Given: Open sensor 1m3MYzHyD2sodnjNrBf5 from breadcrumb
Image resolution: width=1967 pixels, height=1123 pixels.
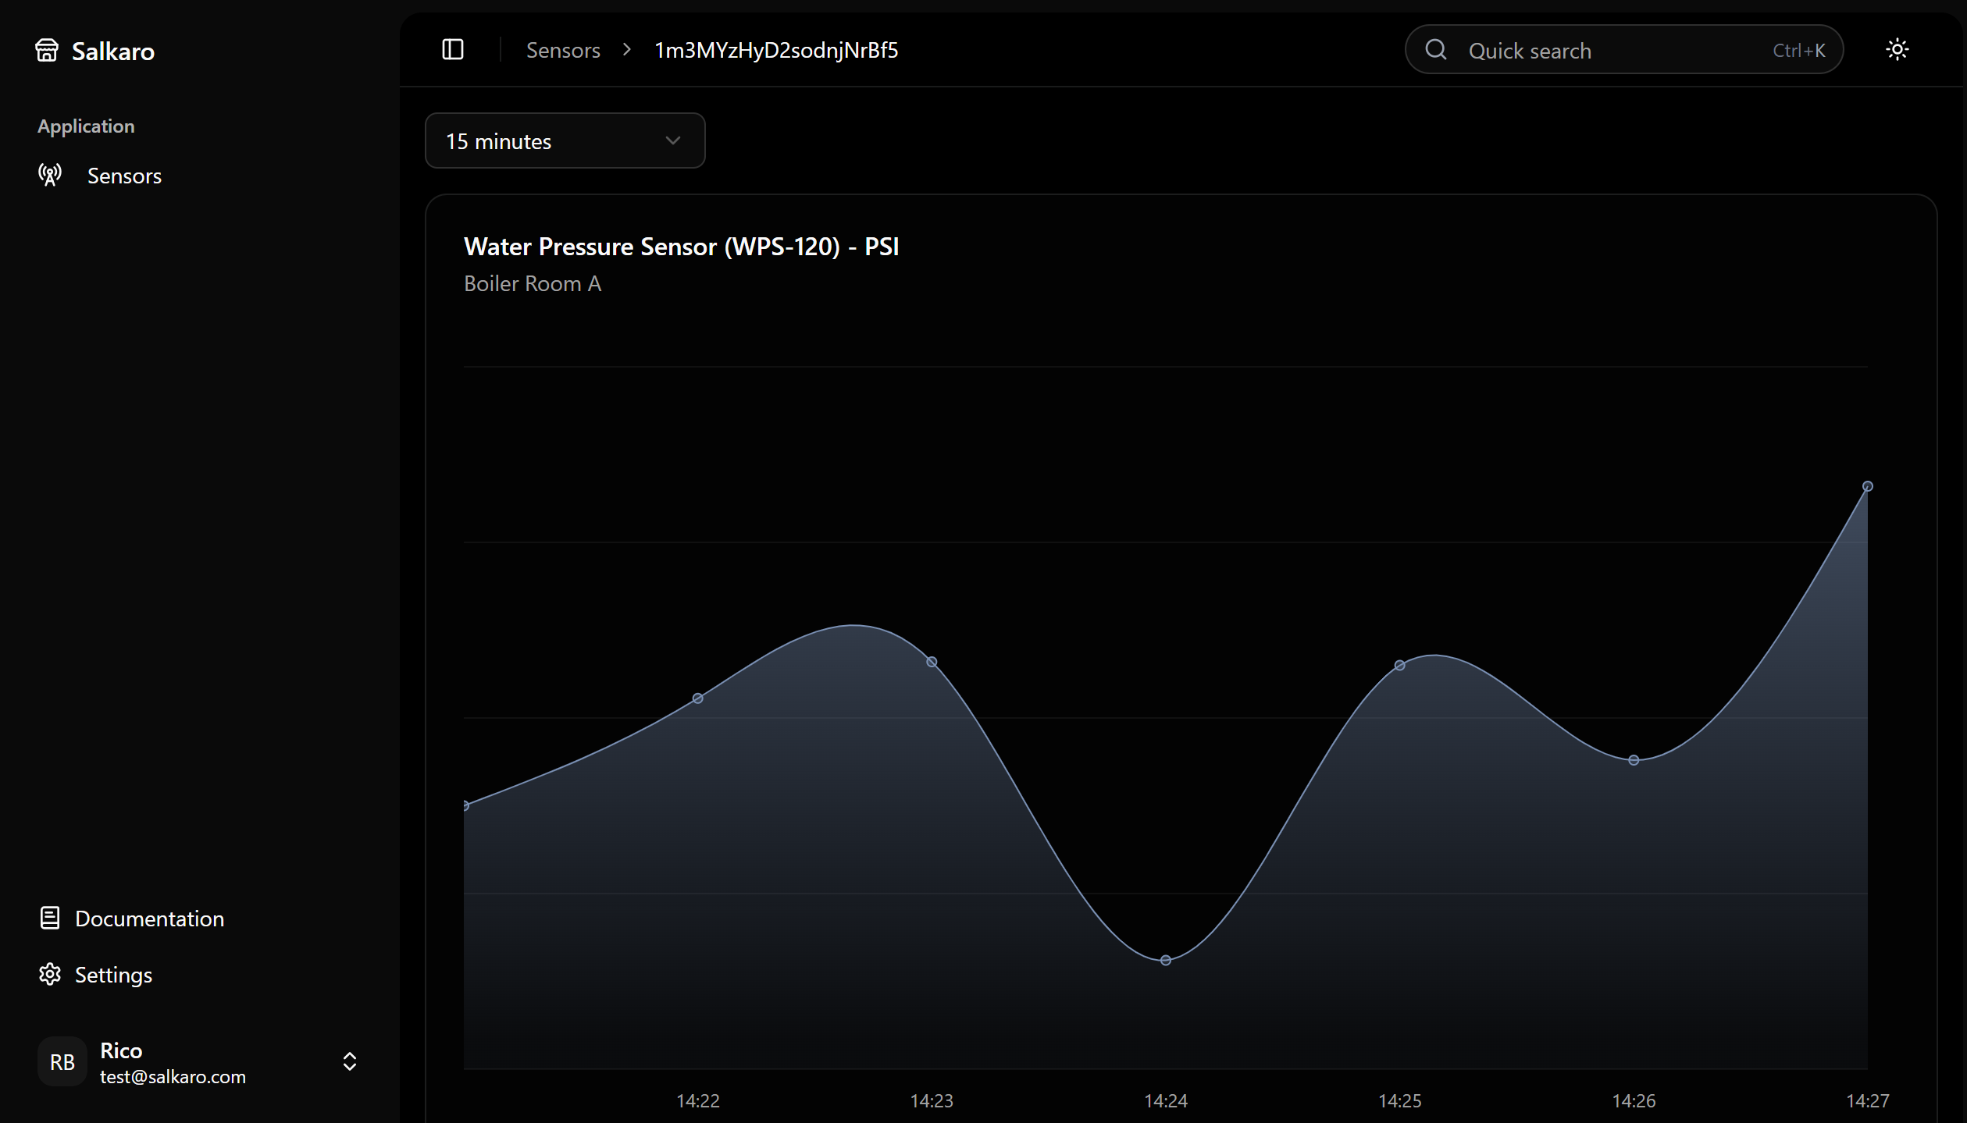Looking at the screenshot, I should pos(776,49).
